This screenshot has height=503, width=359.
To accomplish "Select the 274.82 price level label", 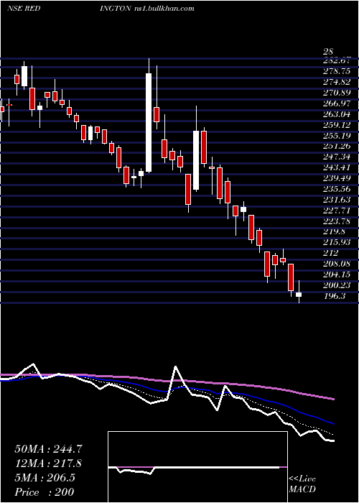I will (337, 82).
